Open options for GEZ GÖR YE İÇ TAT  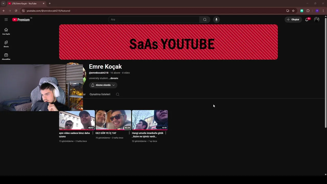coord(129,133)
